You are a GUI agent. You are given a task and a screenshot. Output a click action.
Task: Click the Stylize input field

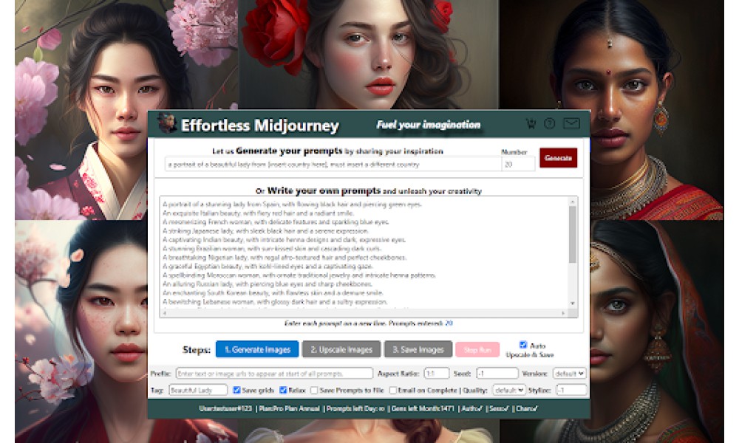pos(571,391)
